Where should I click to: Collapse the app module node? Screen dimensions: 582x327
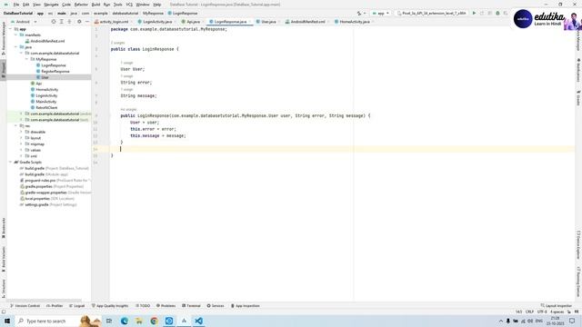pos(10,29)
